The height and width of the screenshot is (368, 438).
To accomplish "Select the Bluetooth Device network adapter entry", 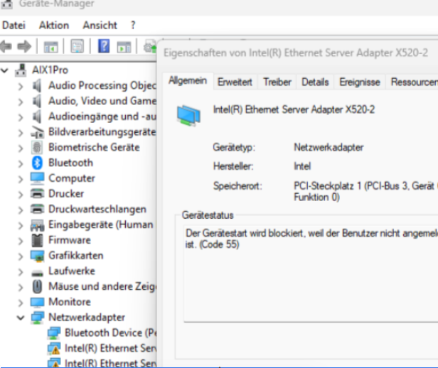I will pyautogui.click(x=111, y=333).
